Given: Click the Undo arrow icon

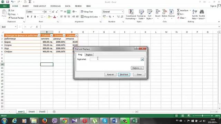Looking at the screenshot, I should click(12, 2).
